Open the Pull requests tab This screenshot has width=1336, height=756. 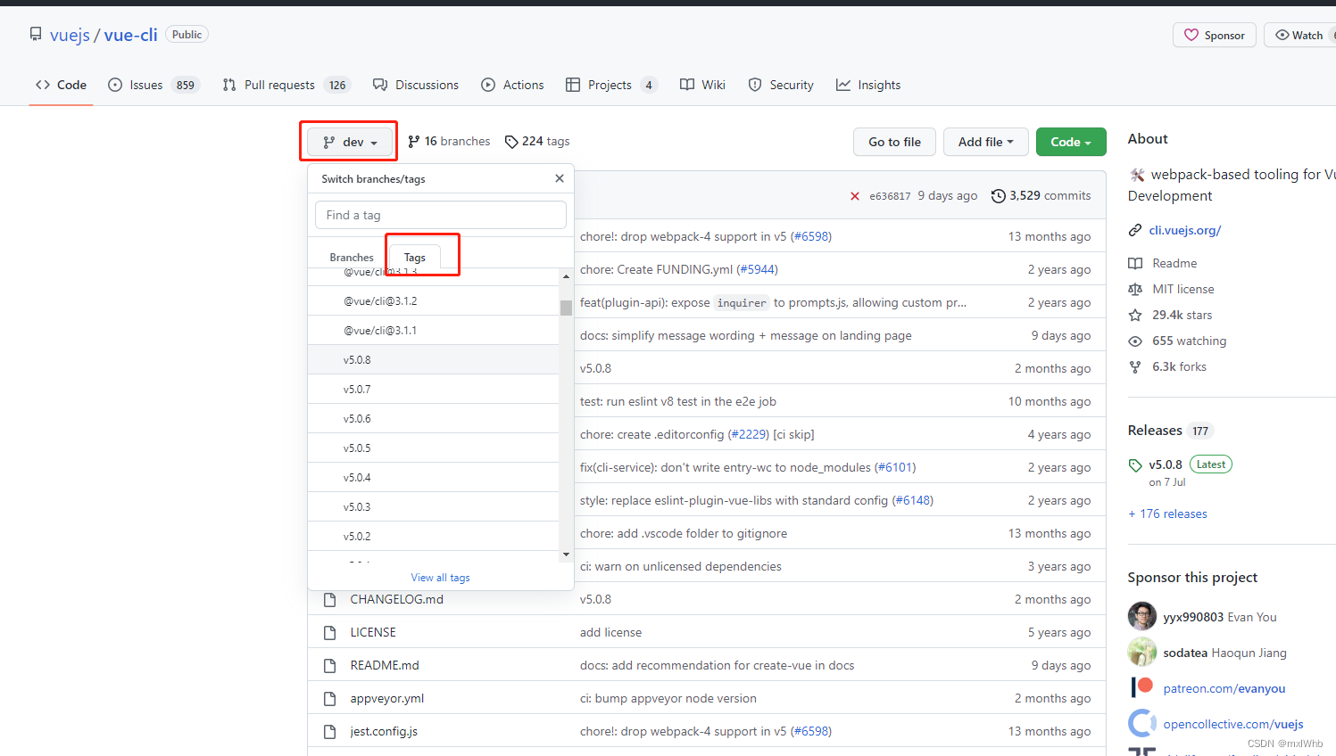286,85
